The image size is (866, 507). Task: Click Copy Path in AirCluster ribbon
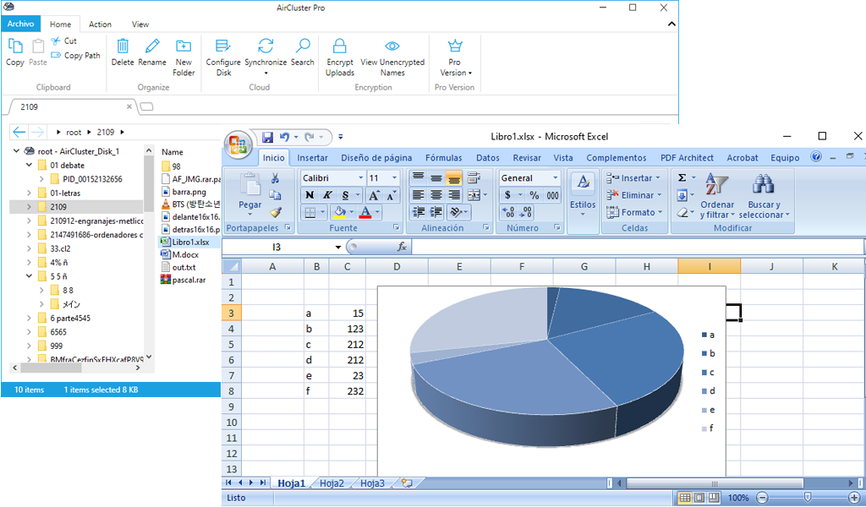[75, 55]
